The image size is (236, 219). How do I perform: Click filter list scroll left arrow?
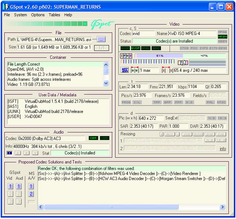(x=41, y=207)
